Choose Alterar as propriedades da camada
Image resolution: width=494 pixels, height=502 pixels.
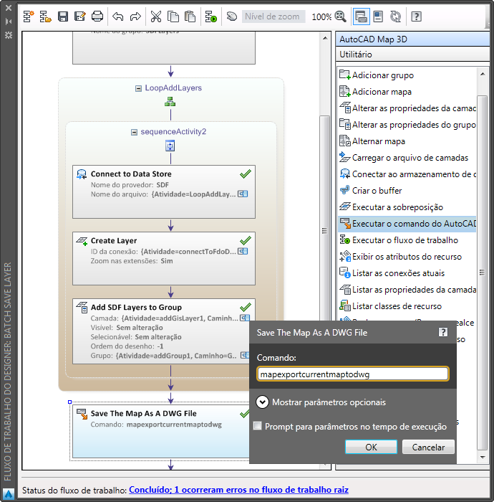(x=407, y=108)
